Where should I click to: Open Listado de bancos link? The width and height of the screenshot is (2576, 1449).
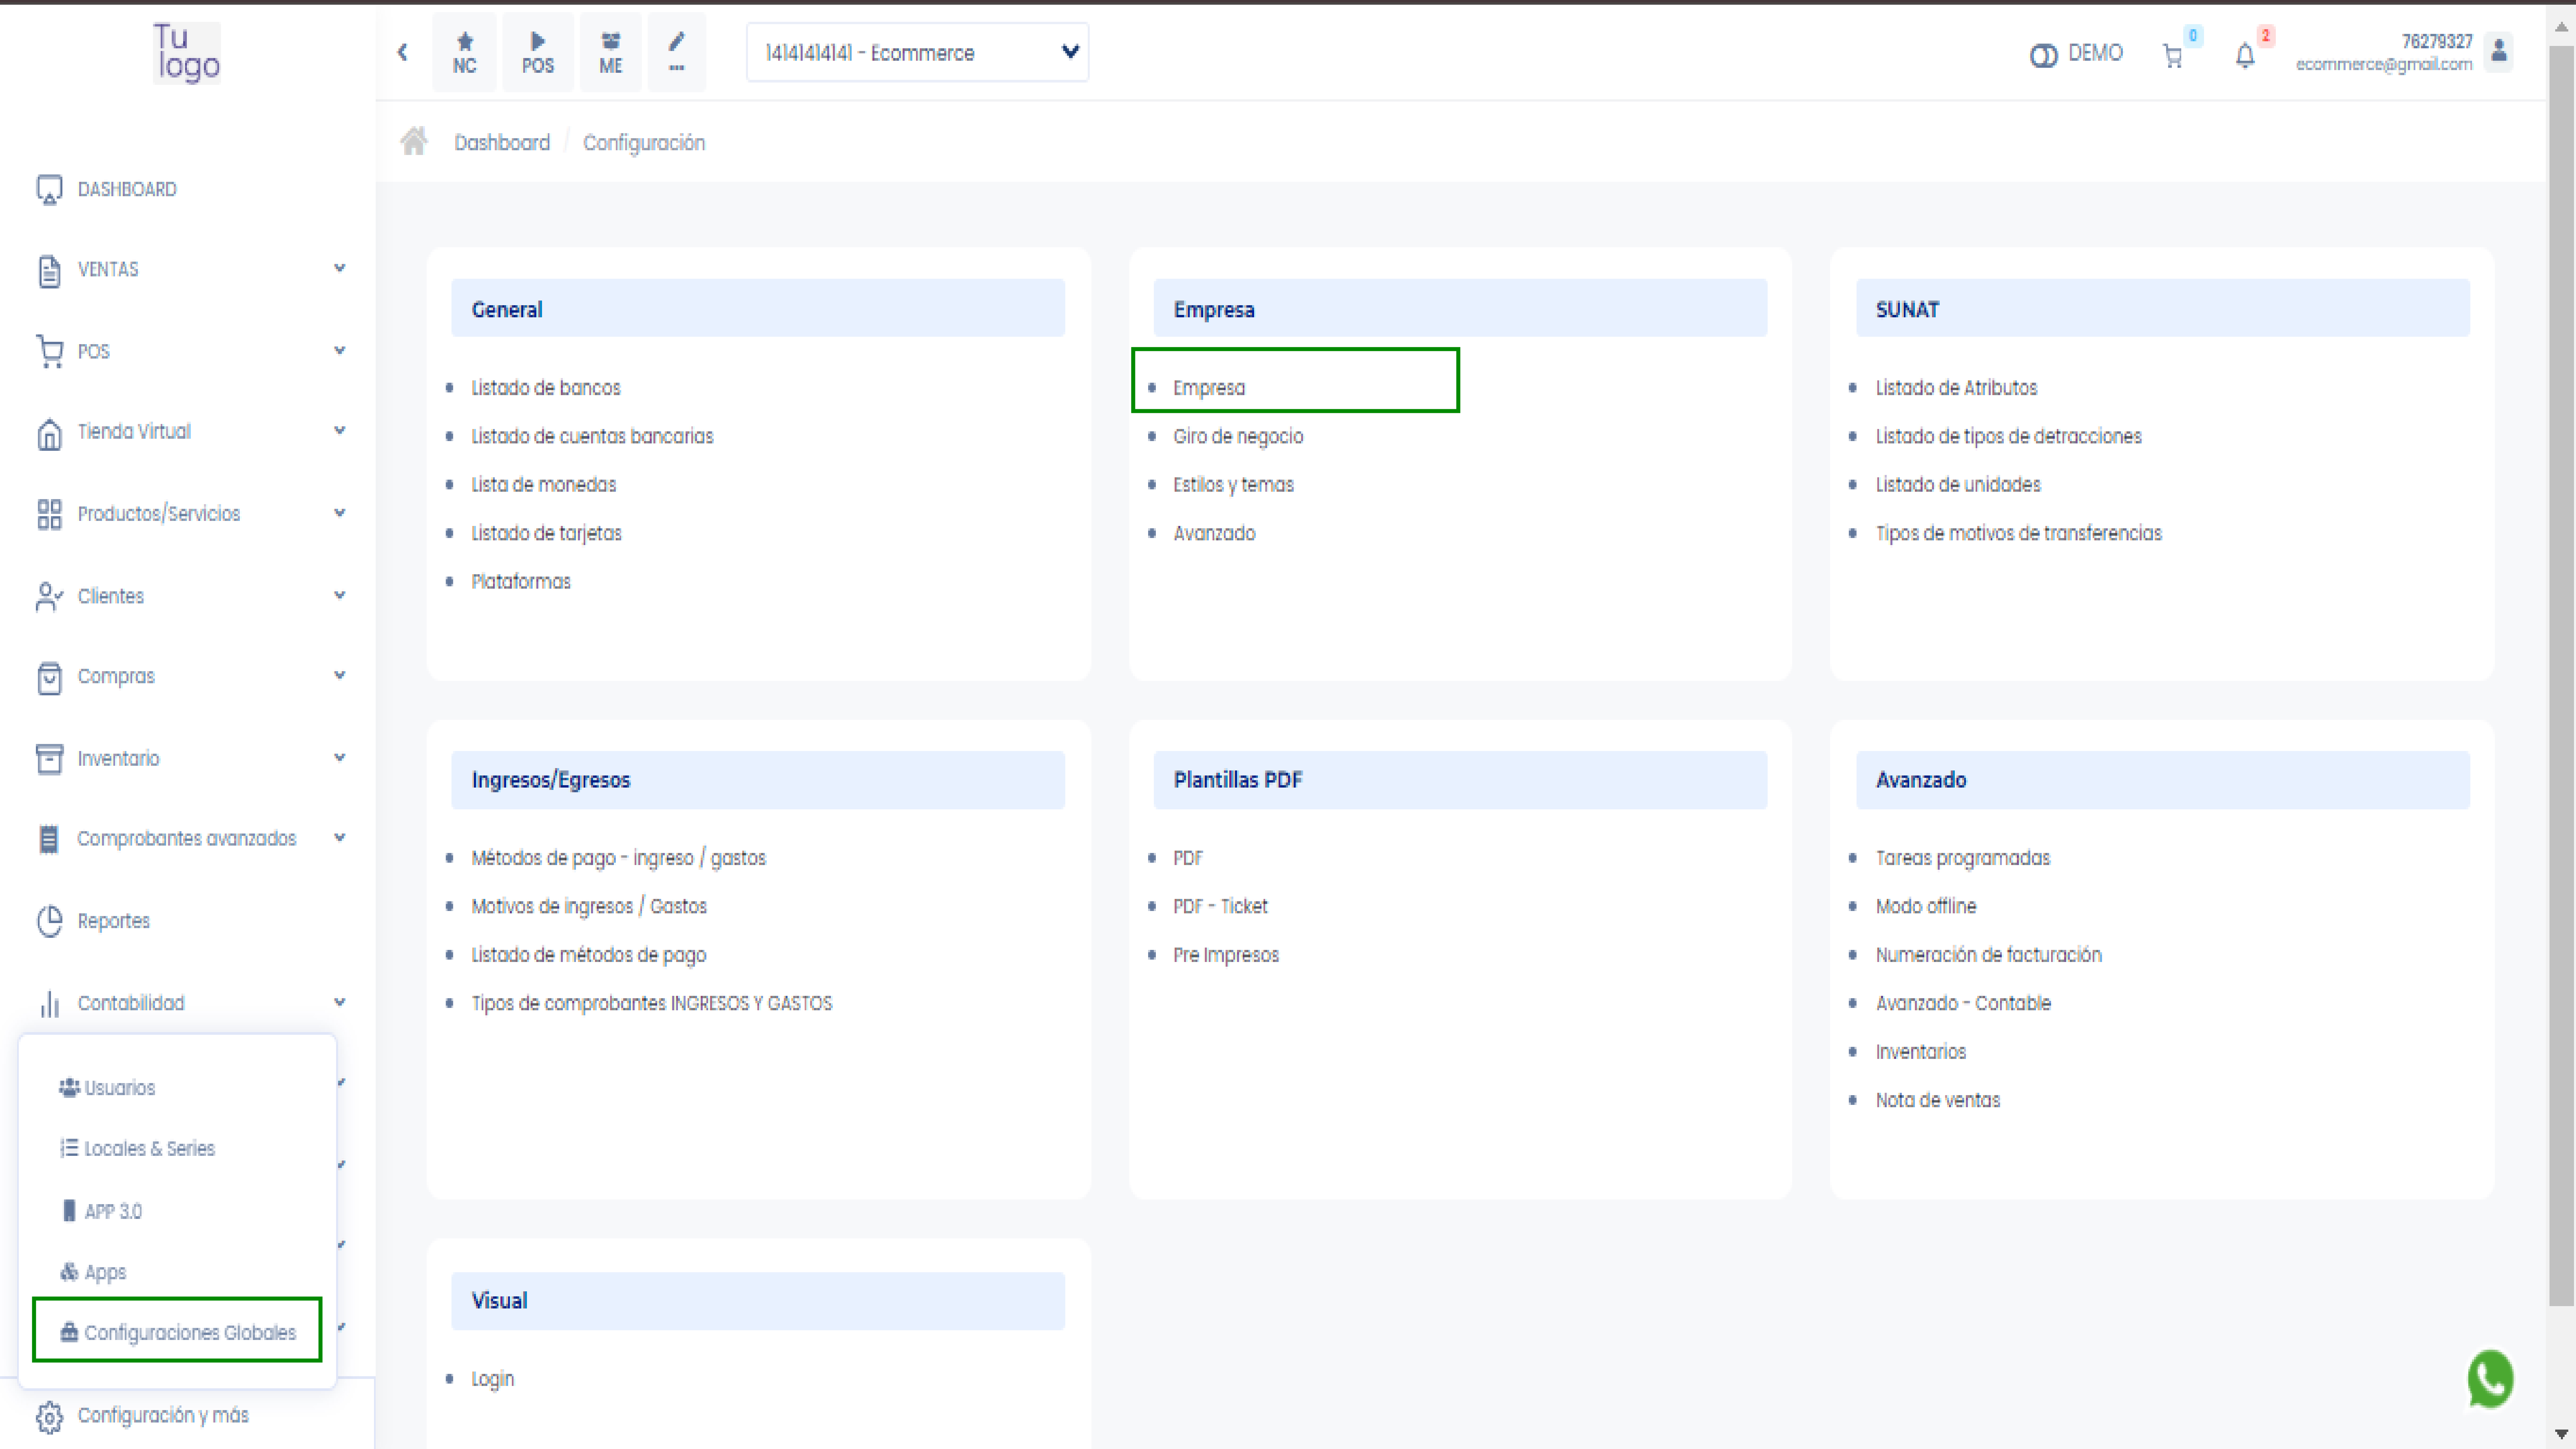[546, 388]
